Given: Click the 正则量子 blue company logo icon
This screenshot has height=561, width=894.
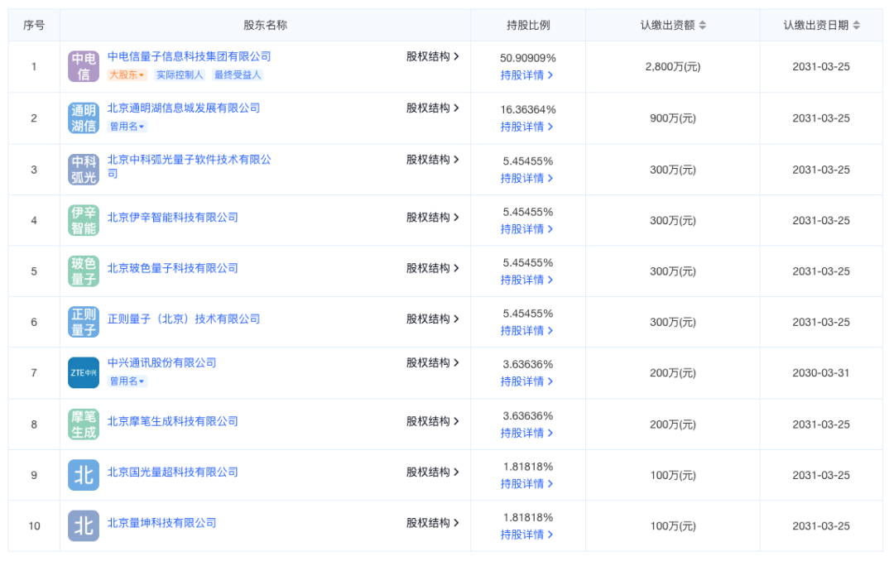Looking at the screenshot, I should 84,322.
